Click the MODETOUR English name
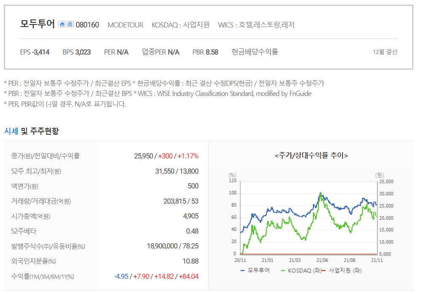 point(125,25)
